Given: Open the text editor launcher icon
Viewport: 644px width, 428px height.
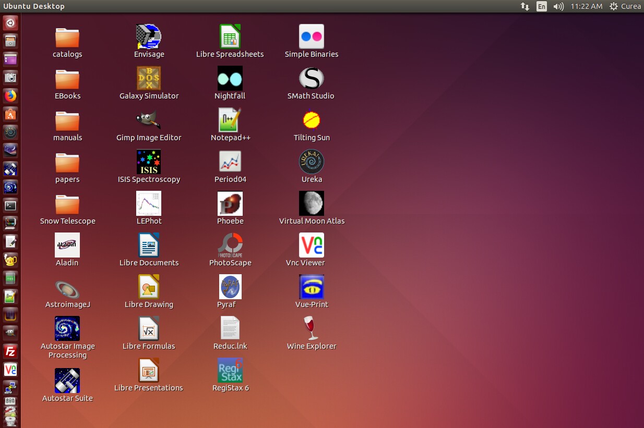Looking at the screenshot, I should tap(10, 242).
